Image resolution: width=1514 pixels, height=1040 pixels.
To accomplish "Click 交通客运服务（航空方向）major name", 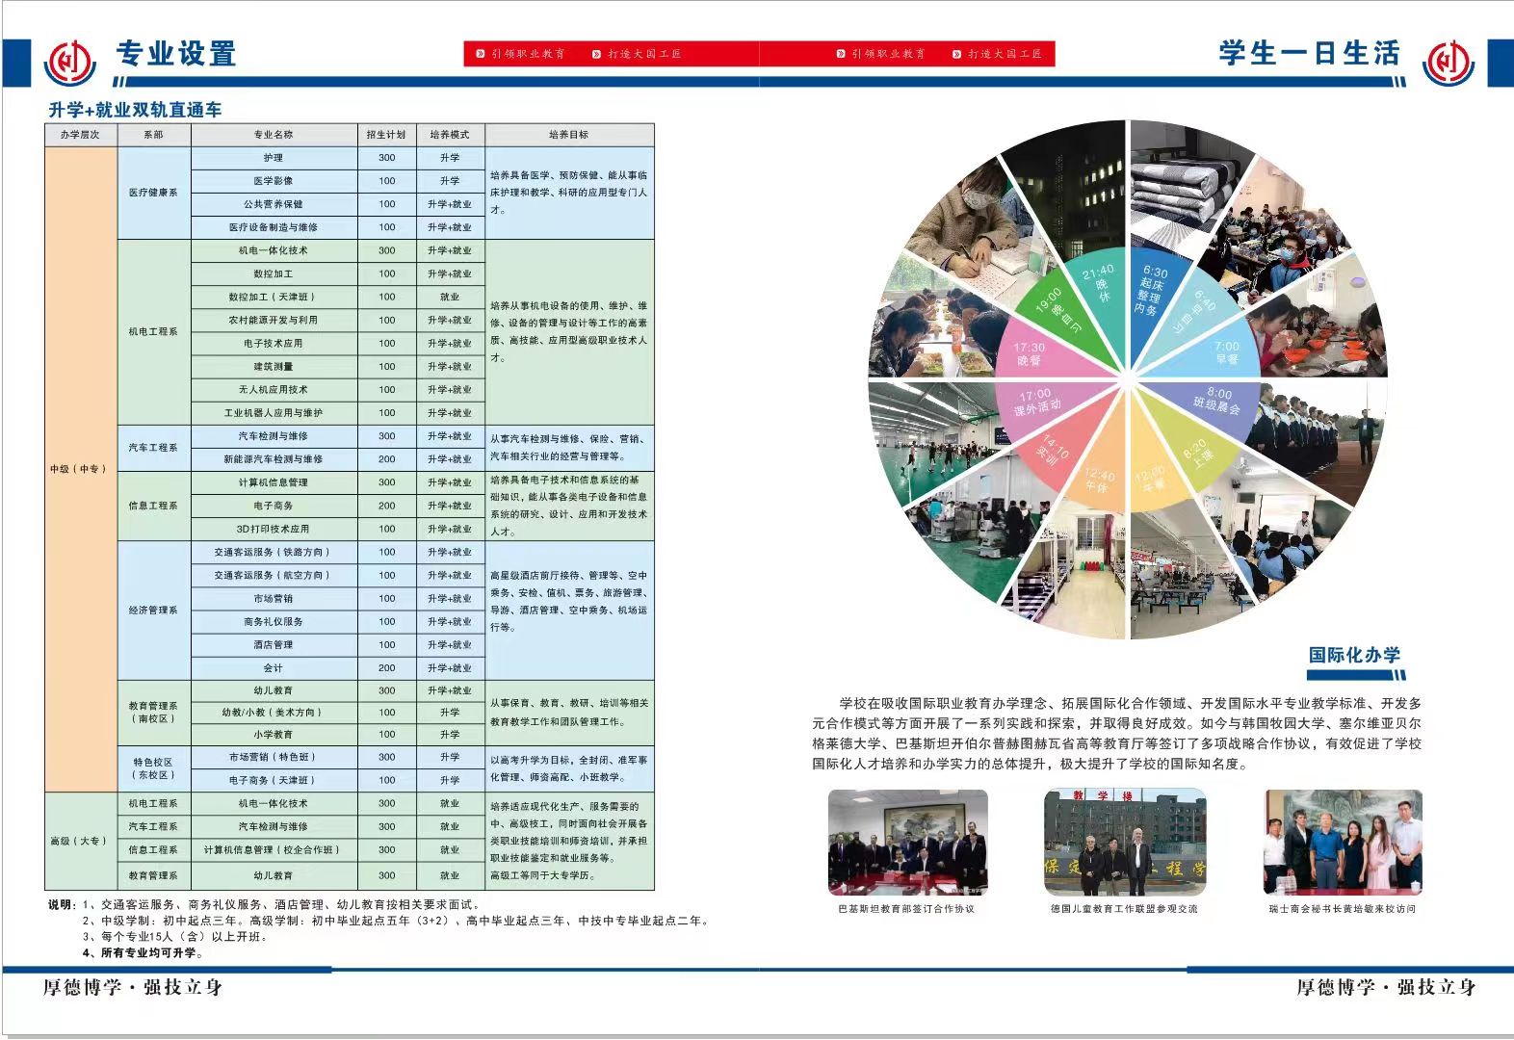I will [274, 575].
